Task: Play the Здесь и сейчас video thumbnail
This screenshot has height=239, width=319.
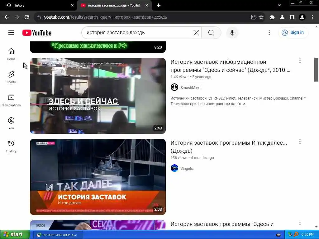Action: (x=98, y=96)
